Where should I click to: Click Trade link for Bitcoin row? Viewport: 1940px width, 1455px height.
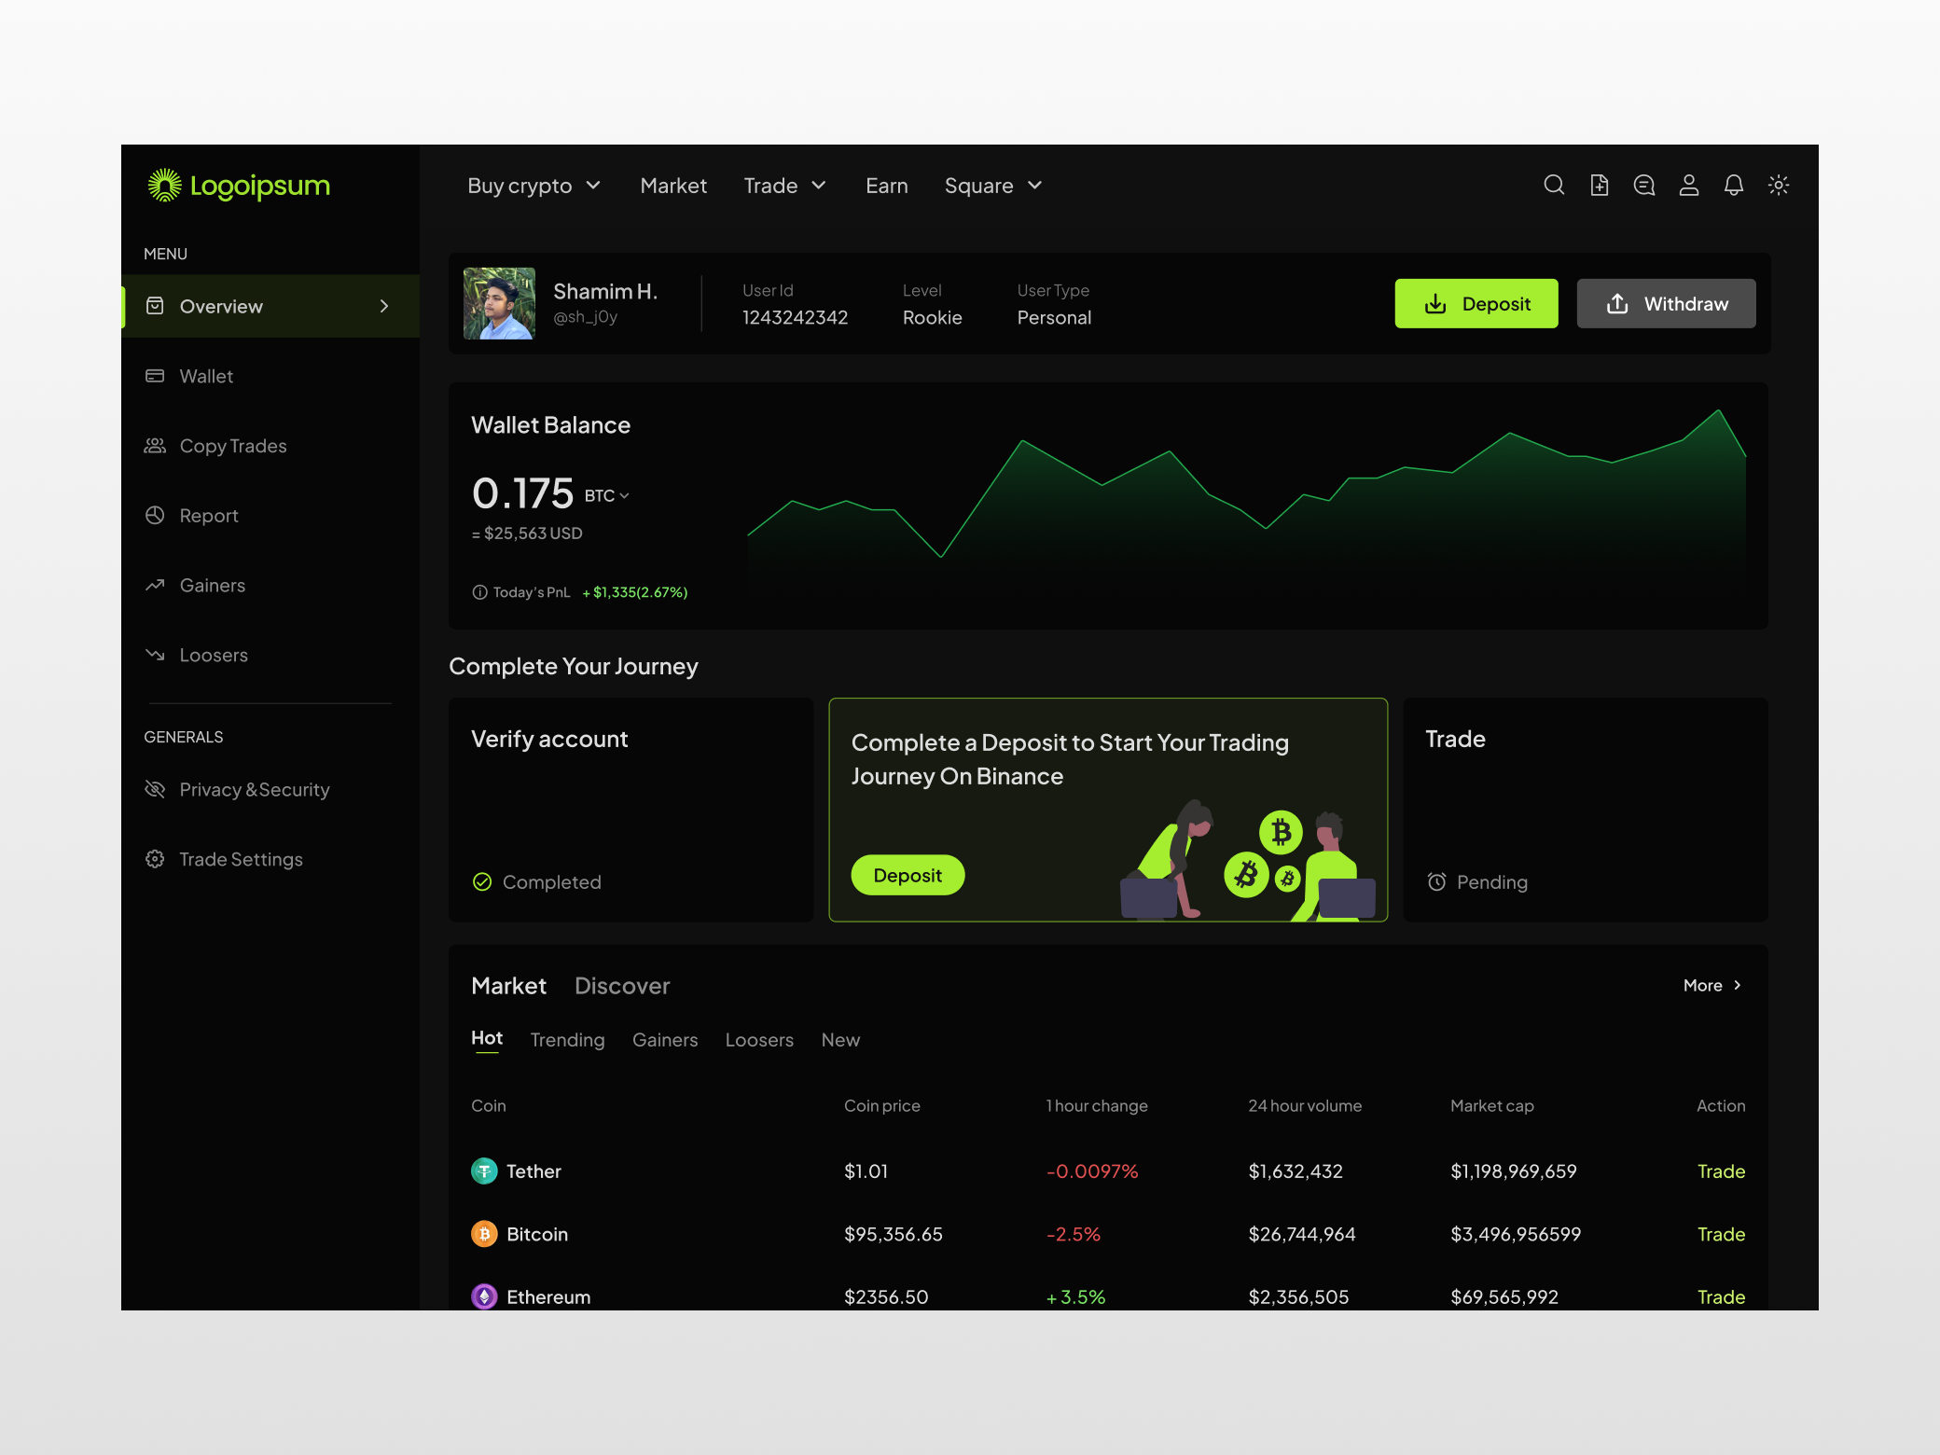click(x=1721, y=1234)
